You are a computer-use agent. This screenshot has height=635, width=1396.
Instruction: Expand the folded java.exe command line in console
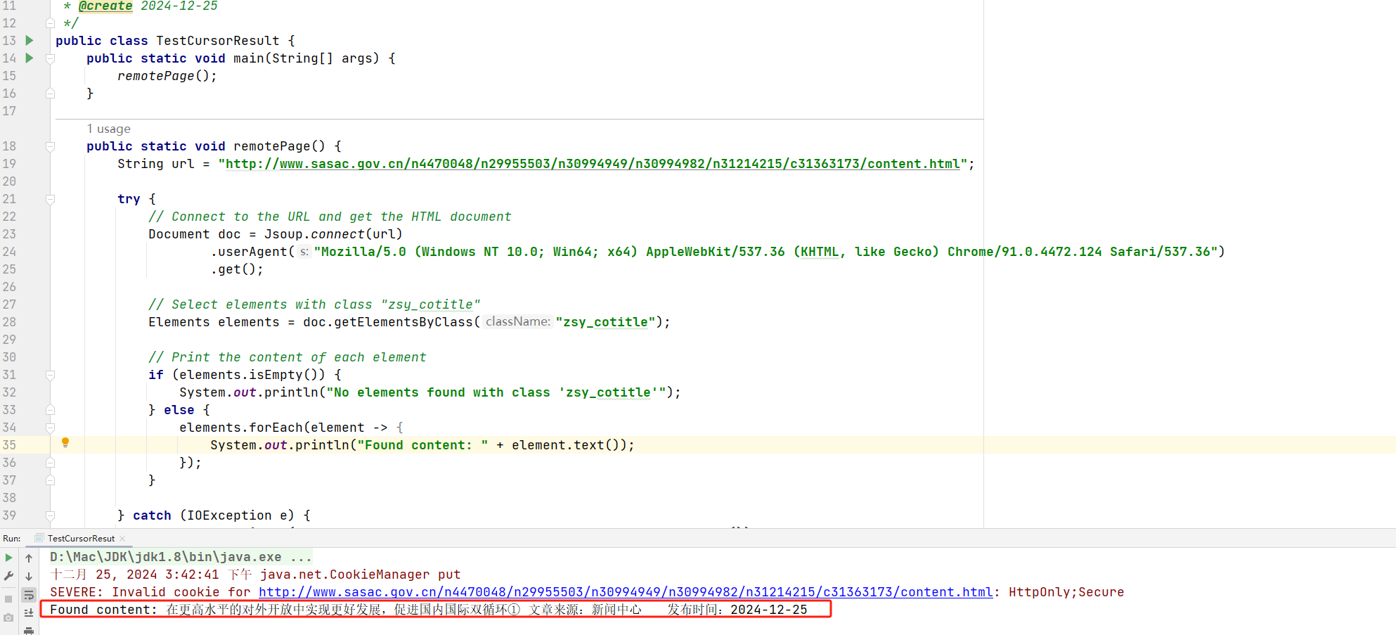point(301,557)
